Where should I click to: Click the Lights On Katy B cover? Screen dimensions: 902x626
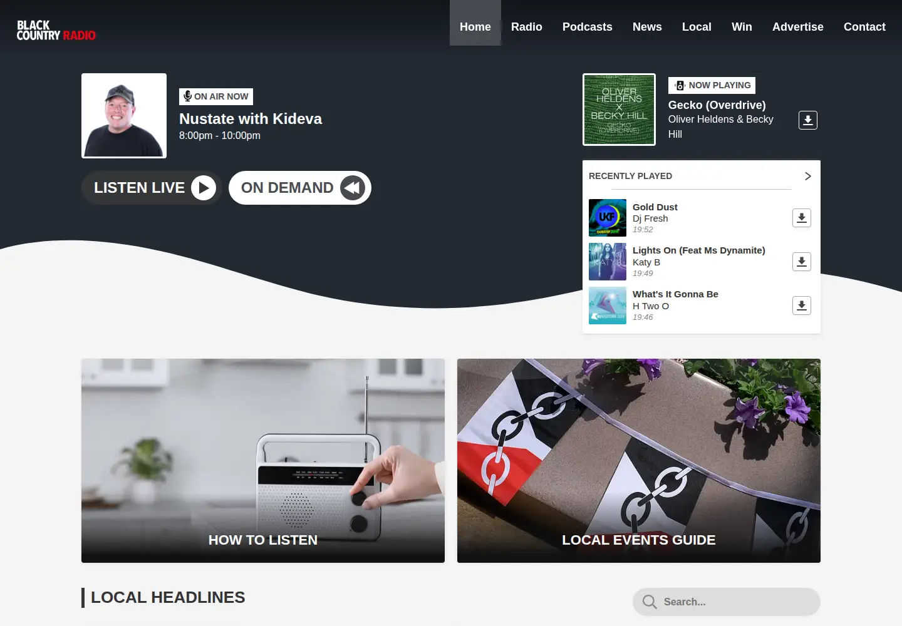click(608, 262)
